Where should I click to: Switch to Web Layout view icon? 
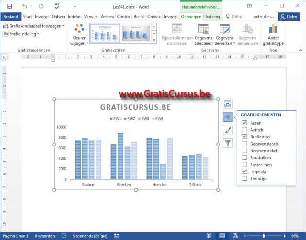pos(235,236)
